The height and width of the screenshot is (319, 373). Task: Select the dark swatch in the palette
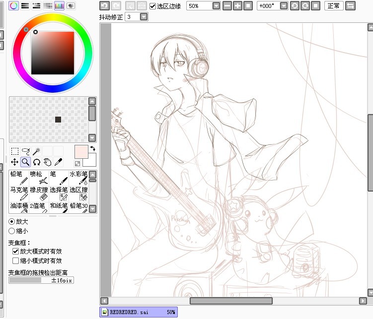tap(58, 120)
